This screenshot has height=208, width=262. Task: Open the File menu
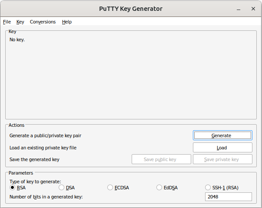coord(7,22)
